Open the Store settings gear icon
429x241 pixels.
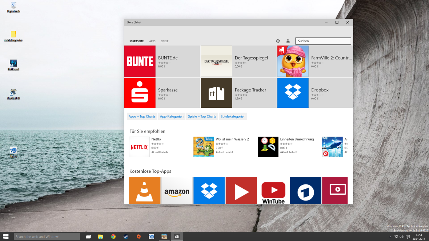pyautogui.click(x=278, y=41)
